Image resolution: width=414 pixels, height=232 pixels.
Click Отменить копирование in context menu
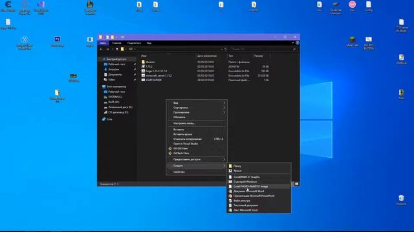pos(197,139)
